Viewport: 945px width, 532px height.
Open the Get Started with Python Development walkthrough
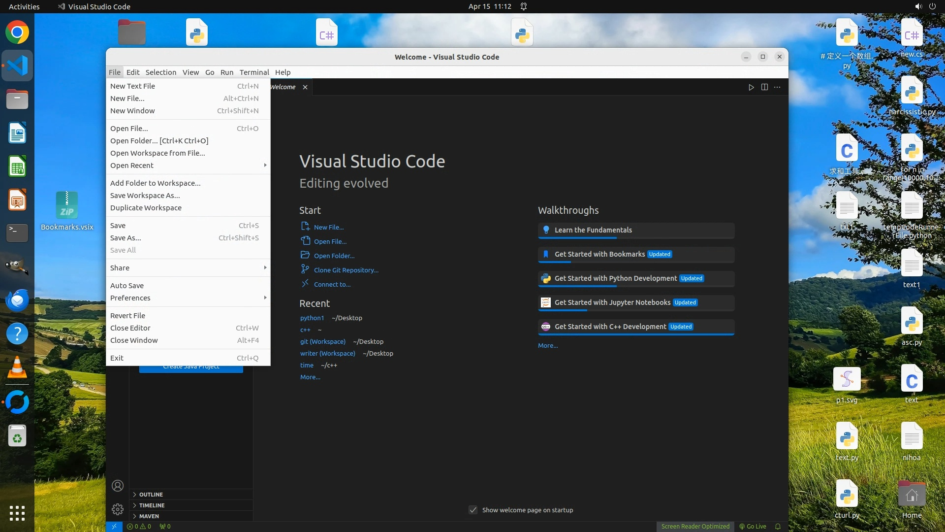[x=615, y=278]
